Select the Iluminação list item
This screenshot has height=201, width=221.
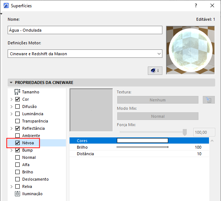[32, 194]
